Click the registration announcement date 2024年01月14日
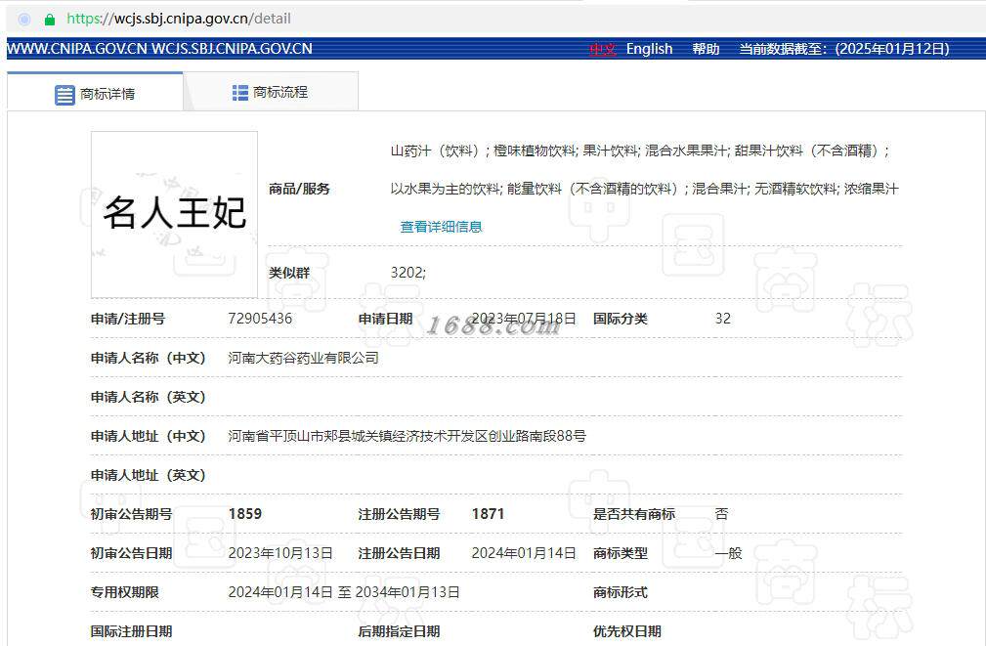This screenshot has width=986, height=646. tap(524, 553)
